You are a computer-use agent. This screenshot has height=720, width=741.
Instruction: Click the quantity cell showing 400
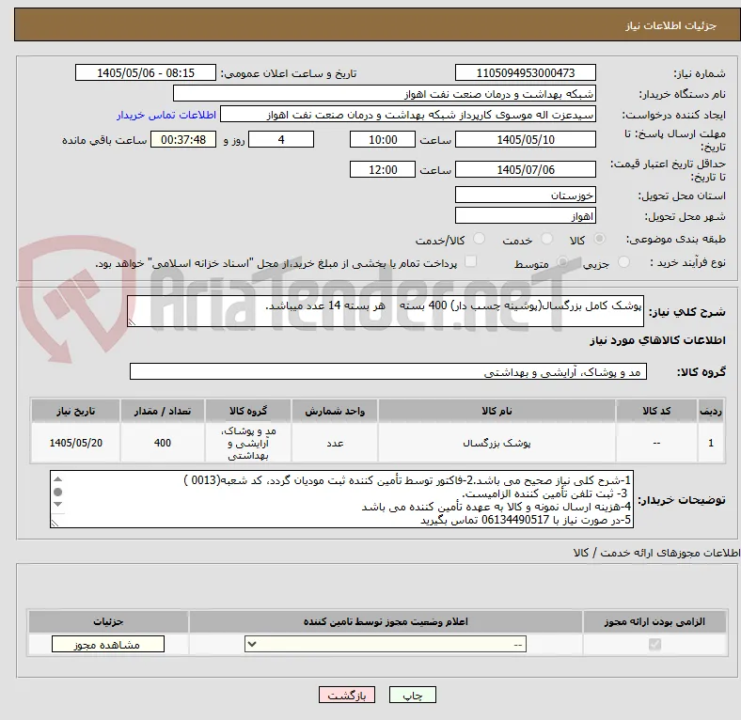[x=163, y=443]
